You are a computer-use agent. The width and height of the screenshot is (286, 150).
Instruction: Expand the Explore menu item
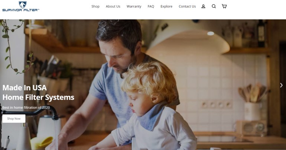coord(166,6)
